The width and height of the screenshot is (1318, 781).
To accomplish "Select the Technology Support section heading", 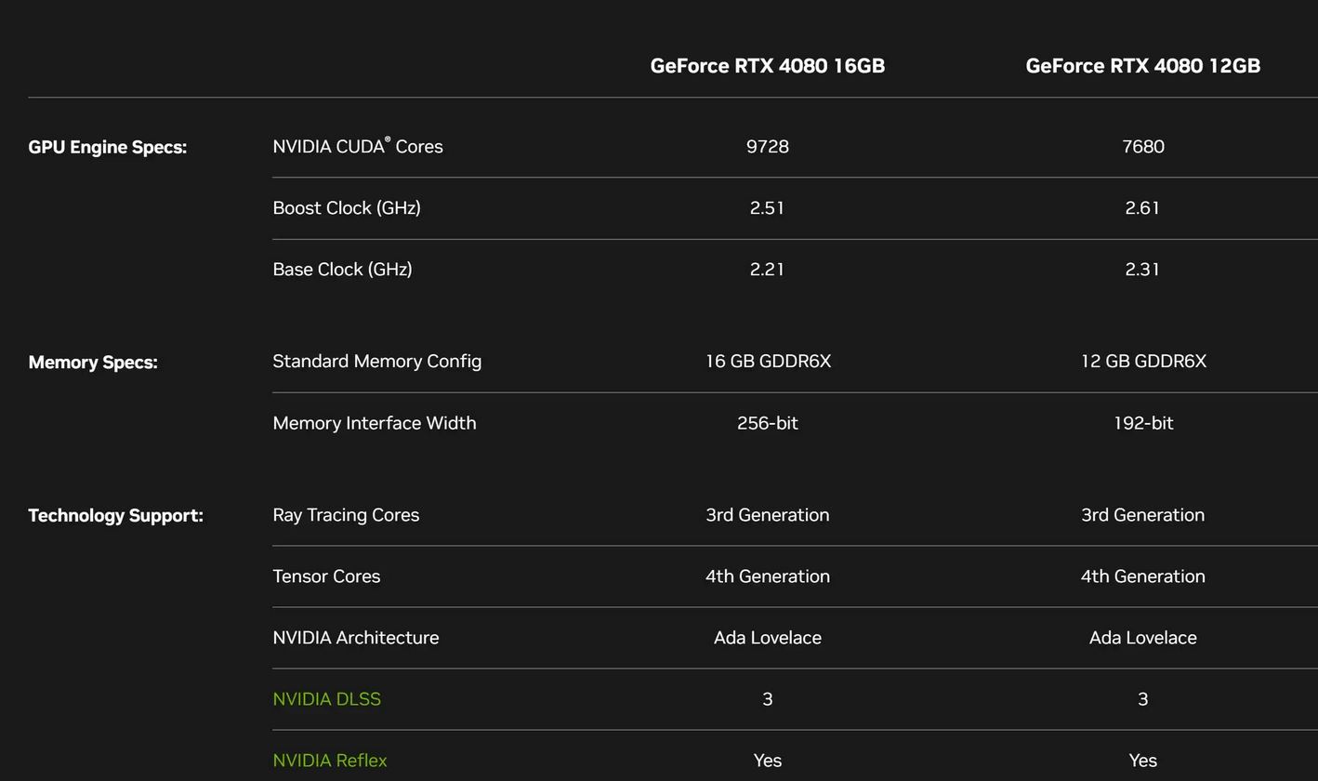I will tap(115, 515).
